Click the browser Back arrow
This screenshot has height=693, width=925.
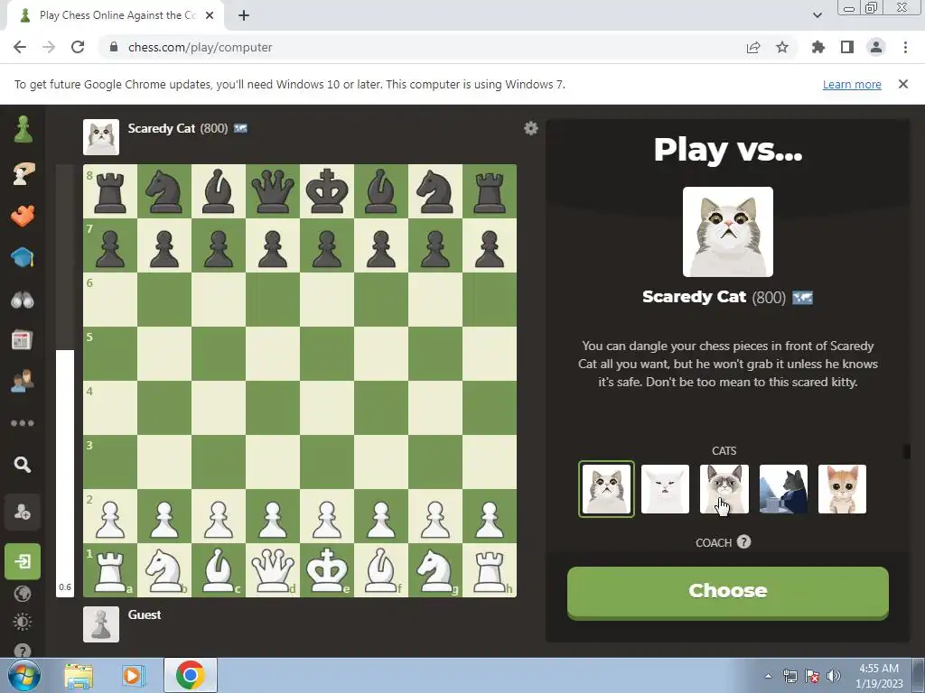20,47
